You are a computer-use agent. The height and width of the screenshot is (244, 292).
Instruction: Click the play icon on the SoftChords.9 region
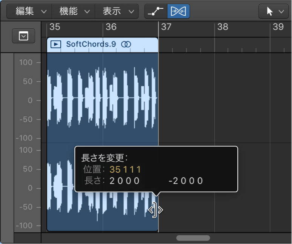click(x=55, y=44)
